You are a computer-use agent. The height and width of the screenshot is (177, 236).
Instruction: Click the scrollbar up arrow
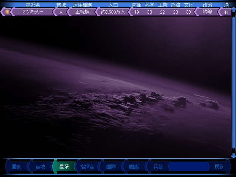(233, 10)
